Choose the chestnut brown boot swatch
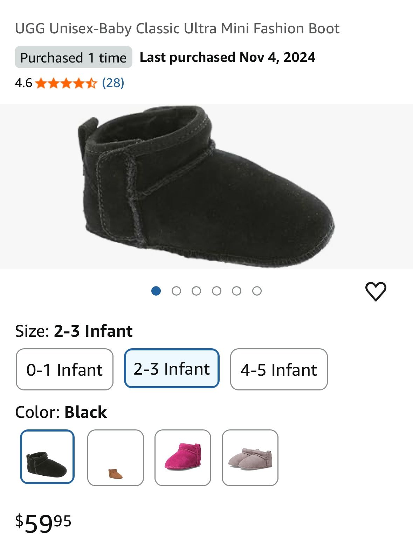 coord(115,458)
